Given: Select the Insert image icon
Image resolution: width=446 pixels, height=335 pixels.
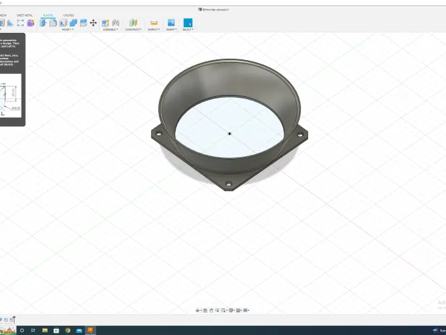Looking at the screenshot, I should [x=171, y=23].
